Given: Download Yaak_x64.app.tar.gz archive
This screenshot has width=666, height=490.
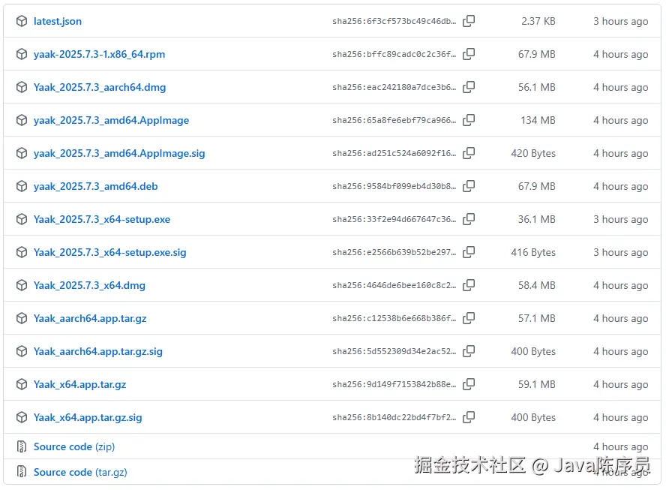Looking at the screenshot, I should click(x=79, y=385).
